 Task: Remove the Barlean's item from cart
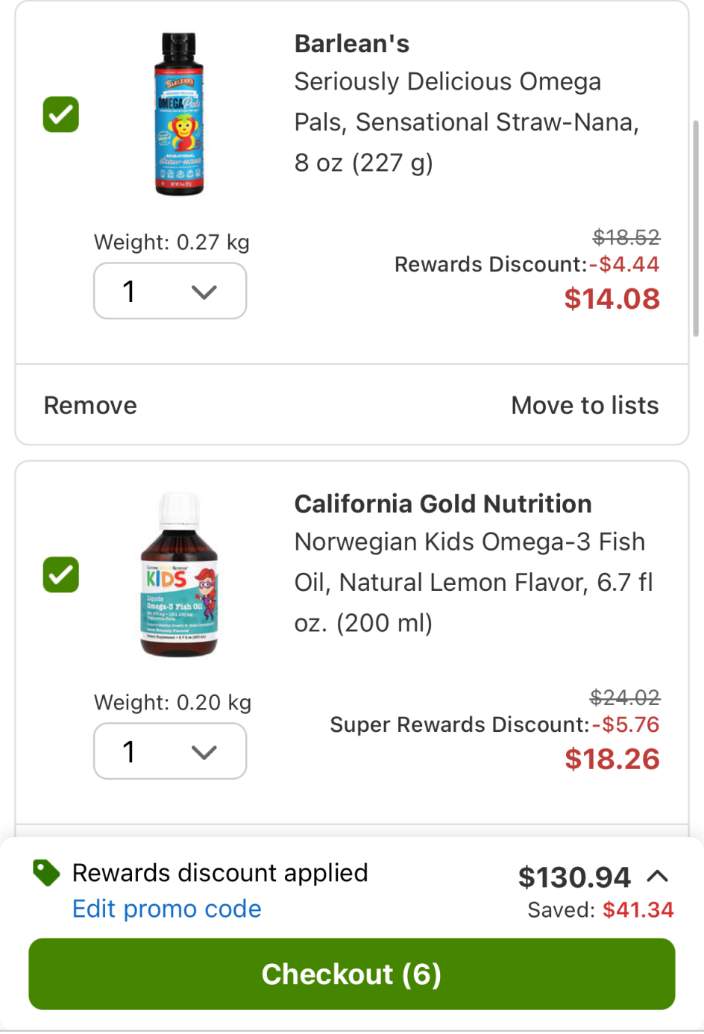(x=90, y=405)
